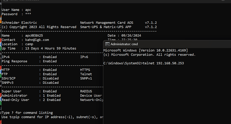
Task: Click the Type ? for command listing line
Action: 27,113
